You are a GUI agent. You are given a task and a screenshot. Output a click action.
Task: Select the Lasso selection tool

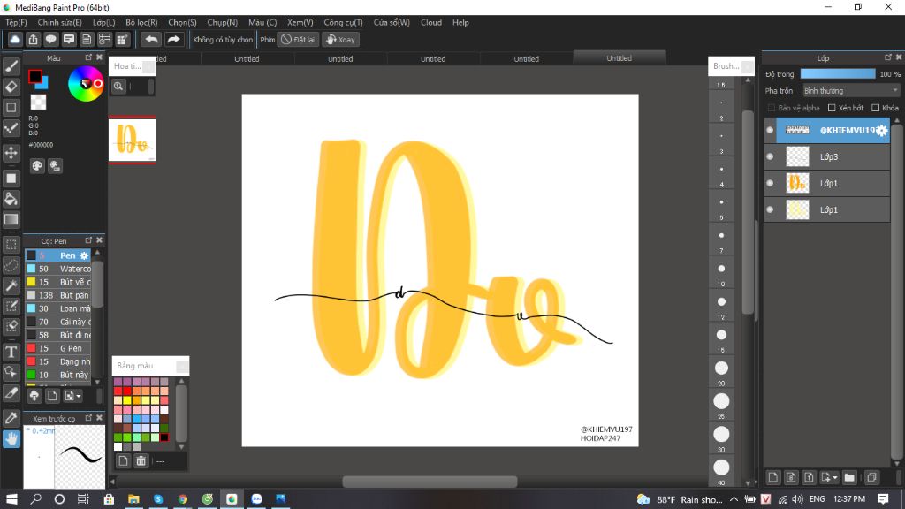(x=11, y=265)
